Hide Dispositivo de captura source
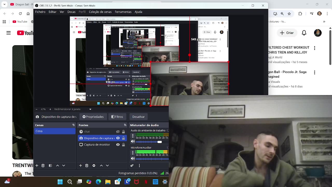The height and width of the screenshot is (187, 332). point(118,138)
